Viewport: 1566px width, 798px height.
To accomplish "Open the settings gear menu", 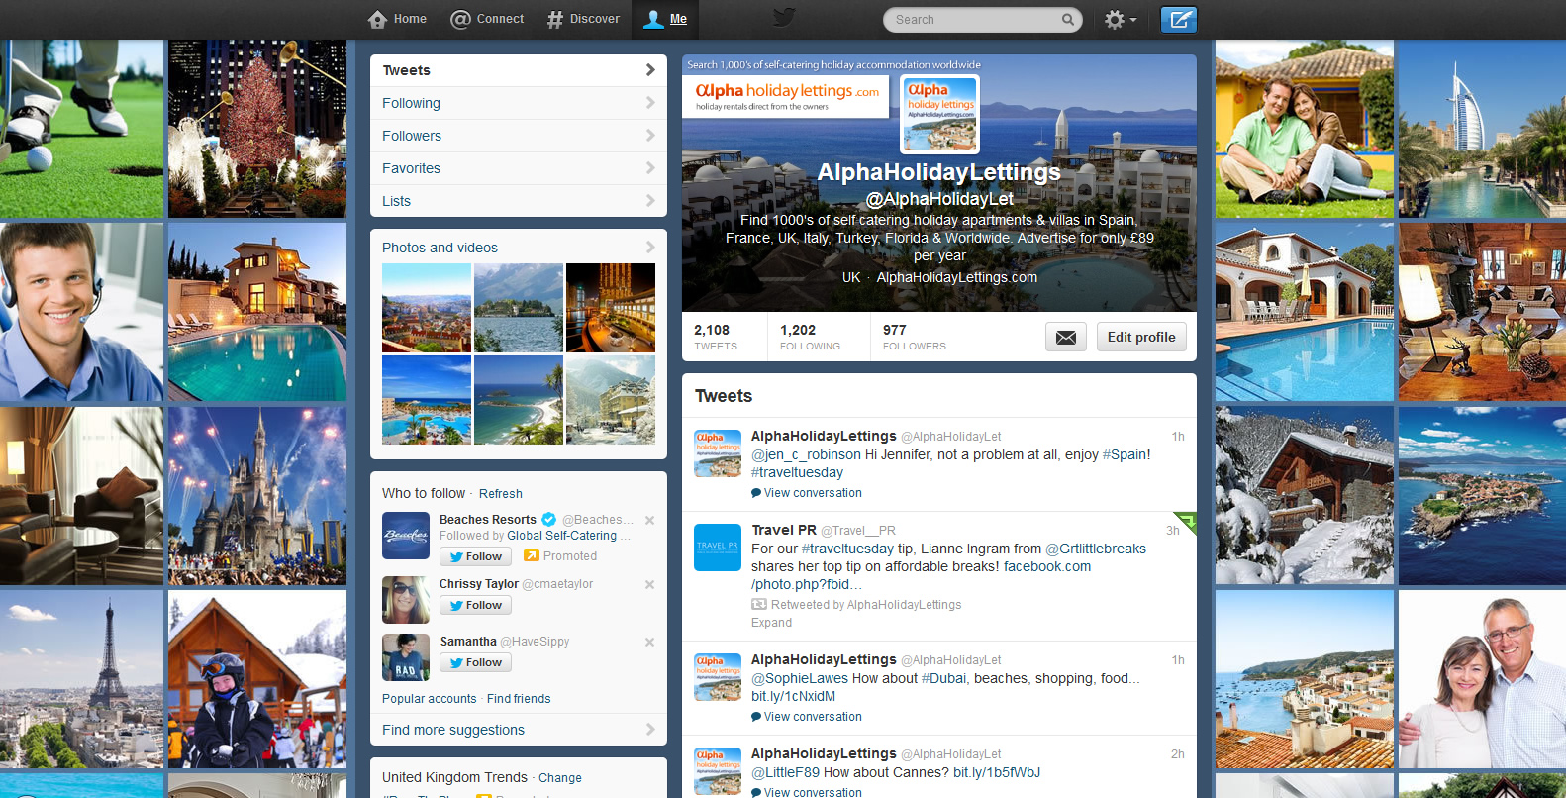I will tap(1121, 20).
